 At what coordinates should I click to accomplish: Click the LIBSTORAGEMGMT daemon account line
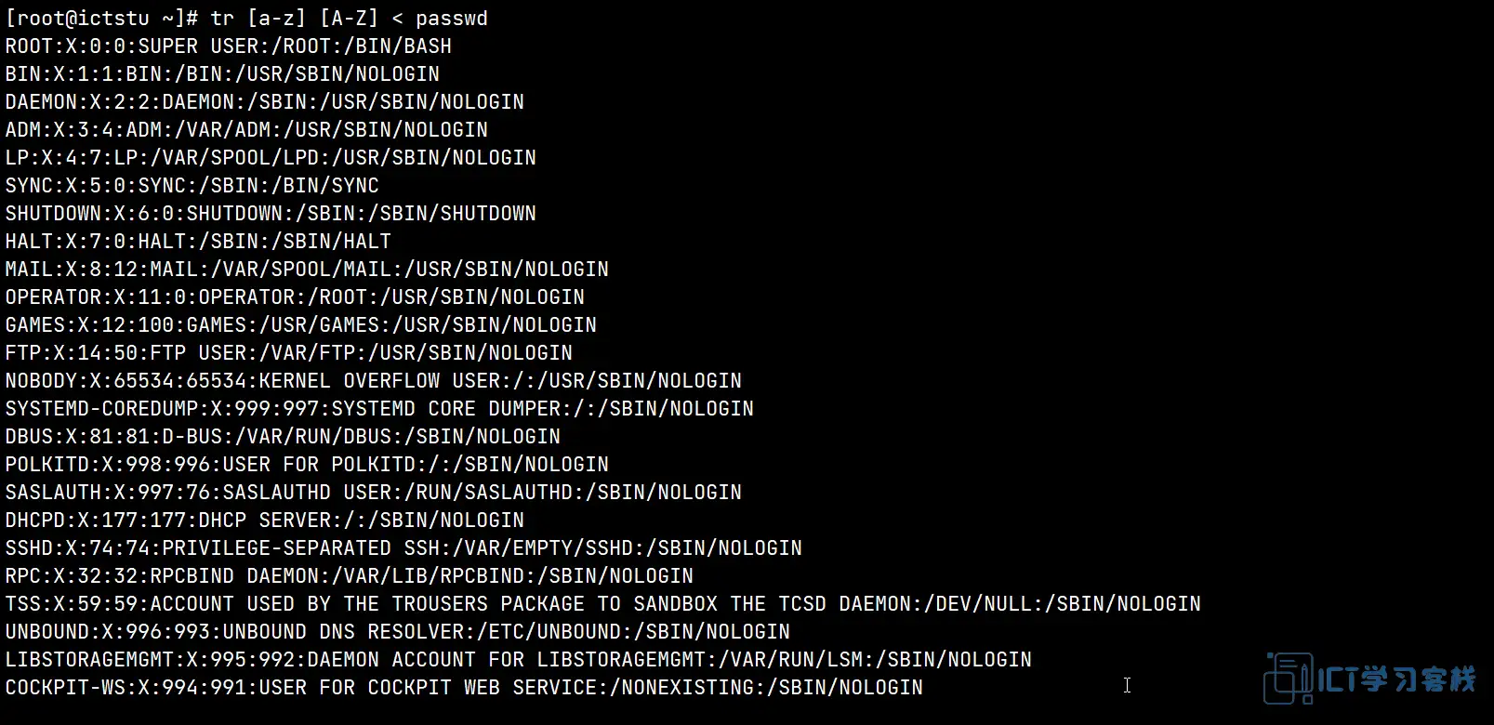[519, 660]
